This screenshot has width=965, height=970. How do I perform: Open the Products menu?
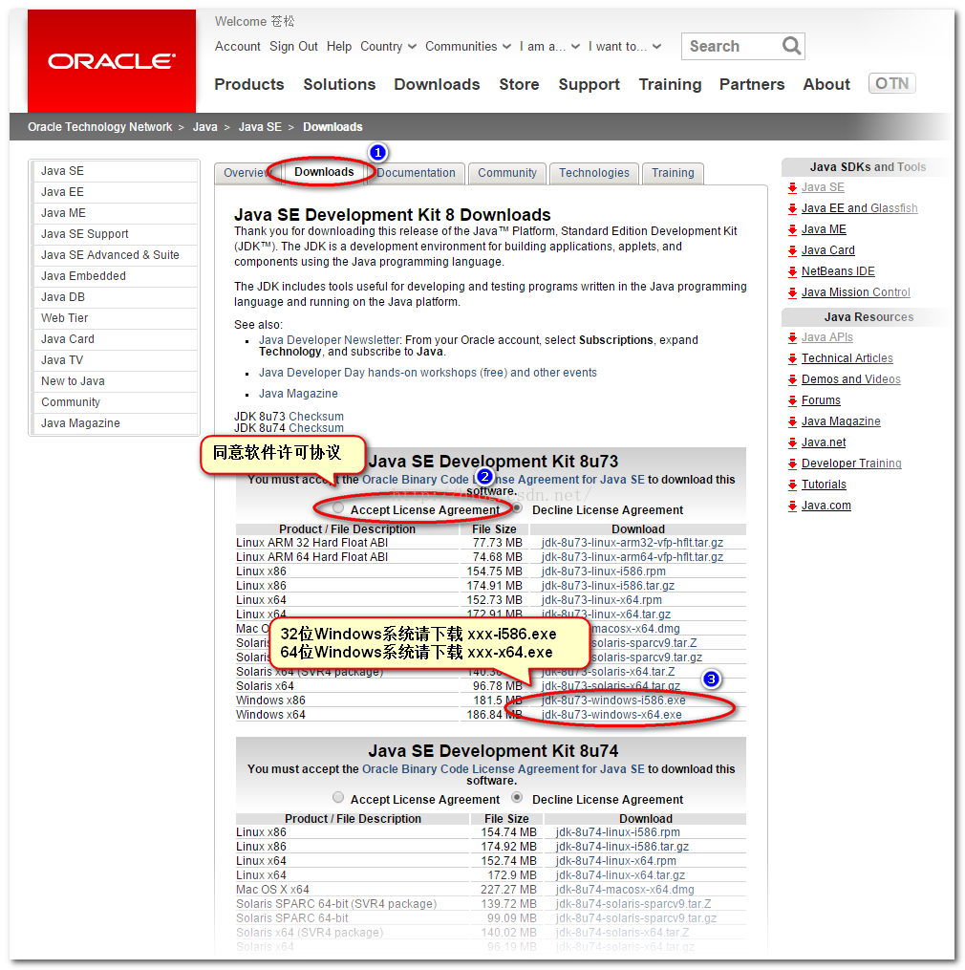tap(249, 84)
